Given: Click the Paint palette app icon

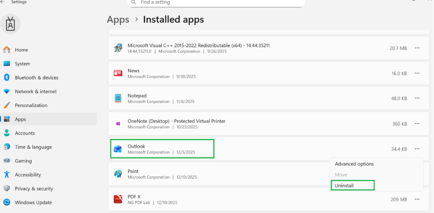Looking at the screenshot, I should point(118,174).
